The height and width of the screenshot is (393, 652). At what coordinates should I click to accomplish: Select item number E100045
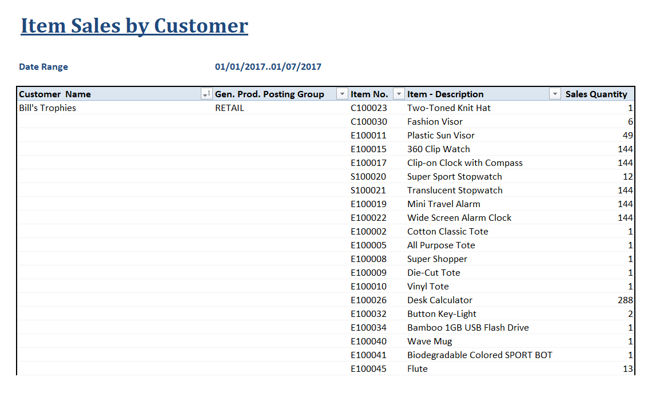coord(368,368)
